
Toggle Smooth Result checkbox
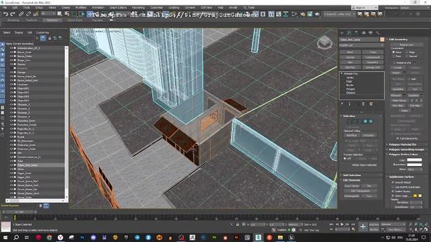click(x=393, y=182)
